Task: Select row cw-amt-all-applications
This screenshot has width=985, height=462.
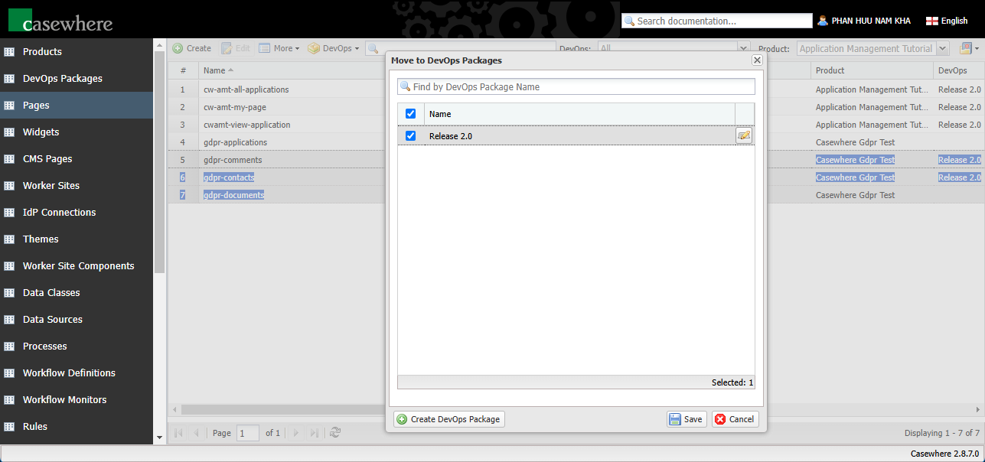Action: pyautogui.click(x=246, y=89)
